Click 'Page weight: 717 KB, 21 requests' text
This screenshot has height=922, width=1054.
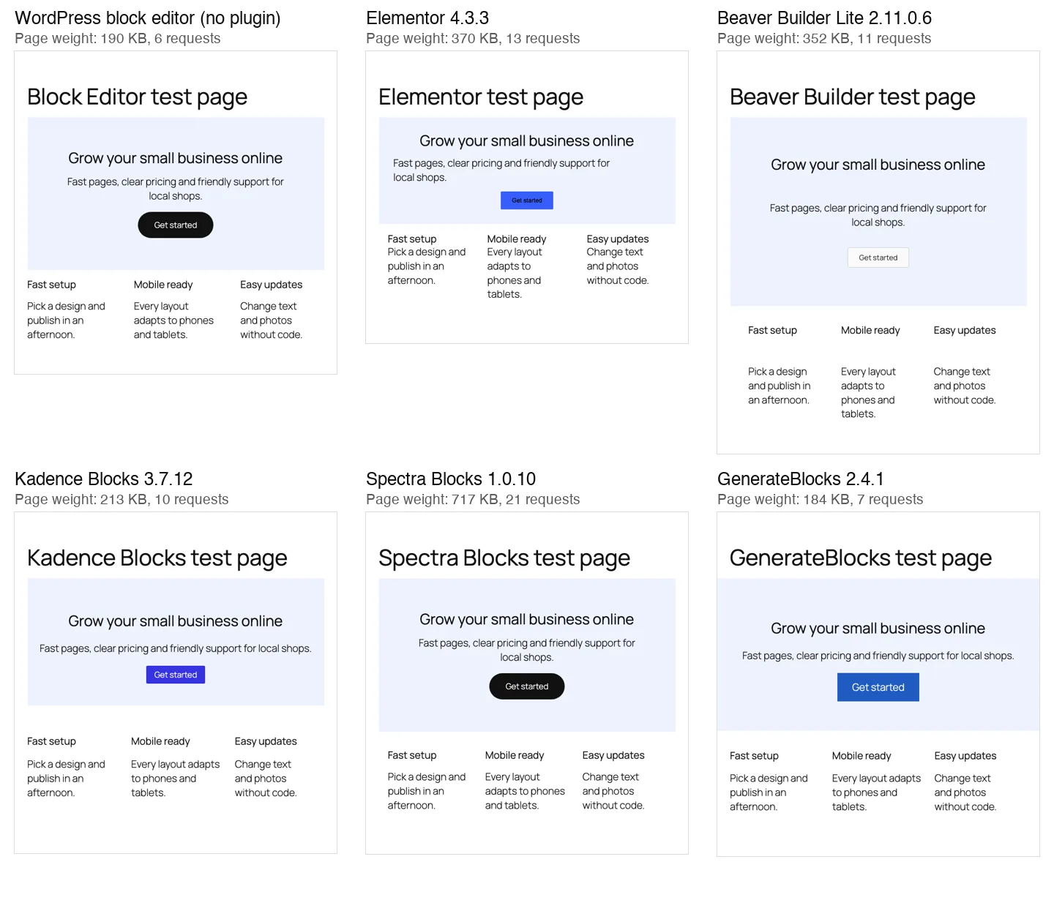[x=473, y=500]
